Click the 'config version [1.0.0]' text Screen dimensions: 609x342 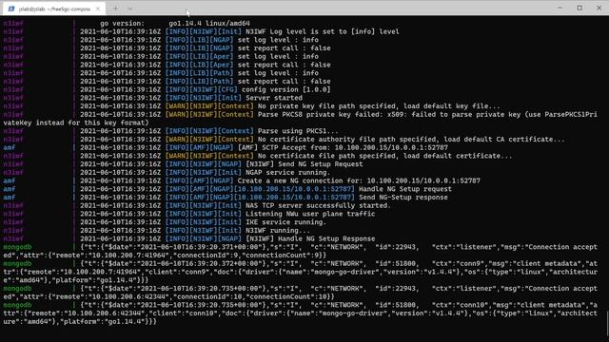(x=285, y=89)
